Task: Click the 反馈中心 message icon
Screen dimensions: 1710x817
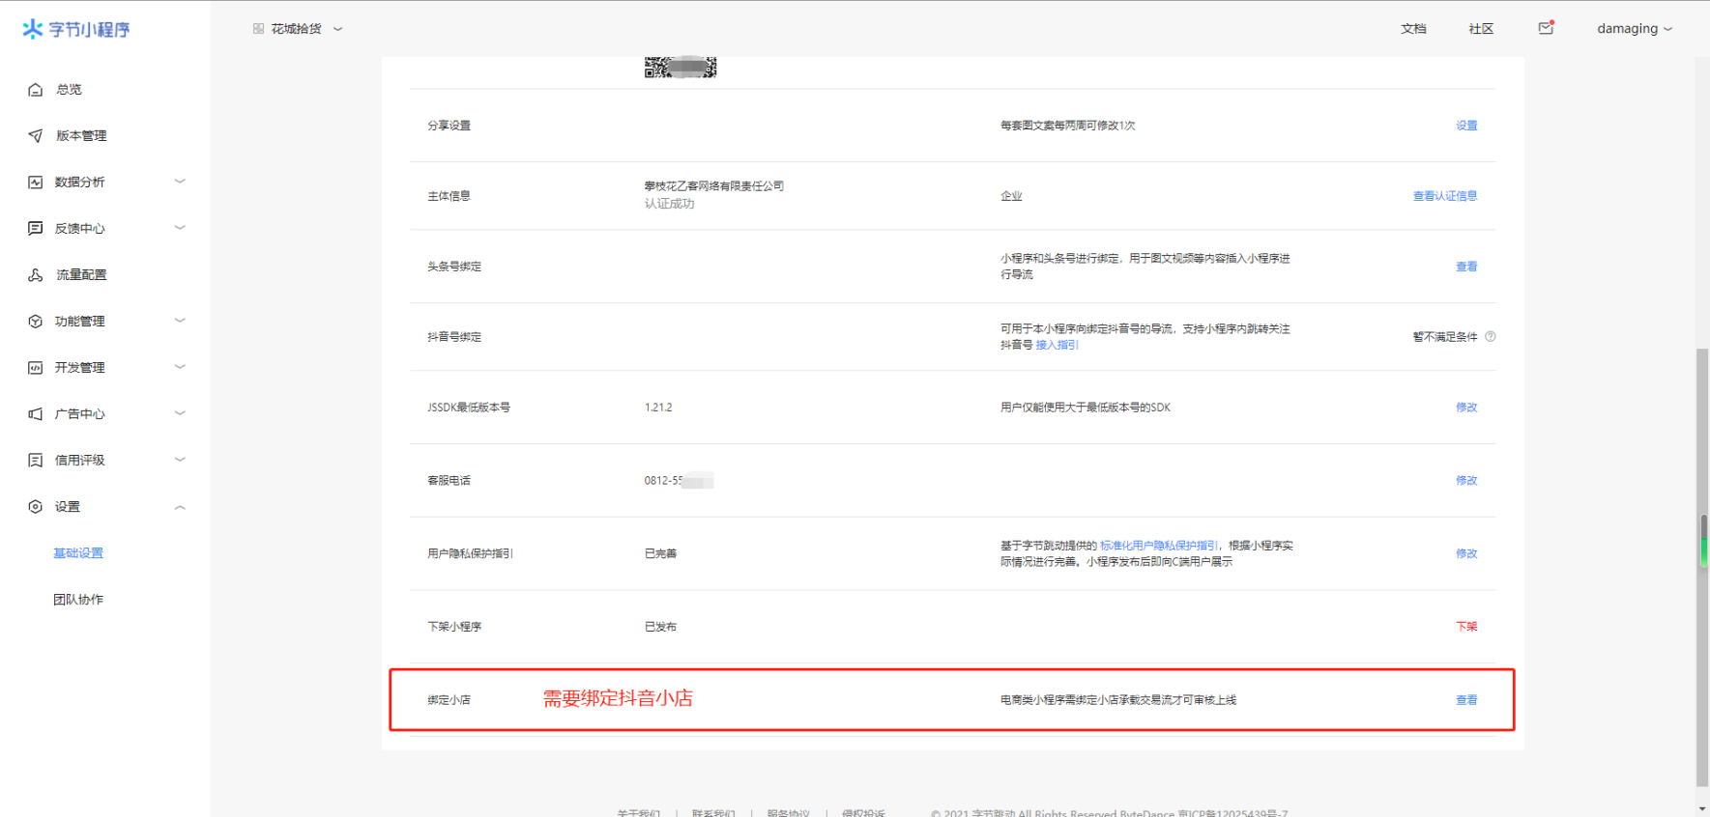Action: [x=36, y=229]
